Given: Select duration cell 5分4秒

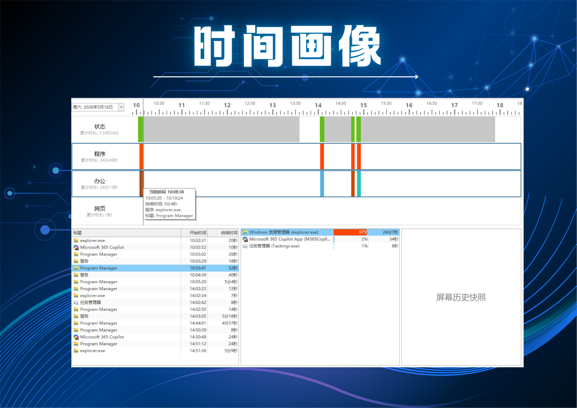Looking at the screenshot, I should pyautogui.click(x=223, y=282).
